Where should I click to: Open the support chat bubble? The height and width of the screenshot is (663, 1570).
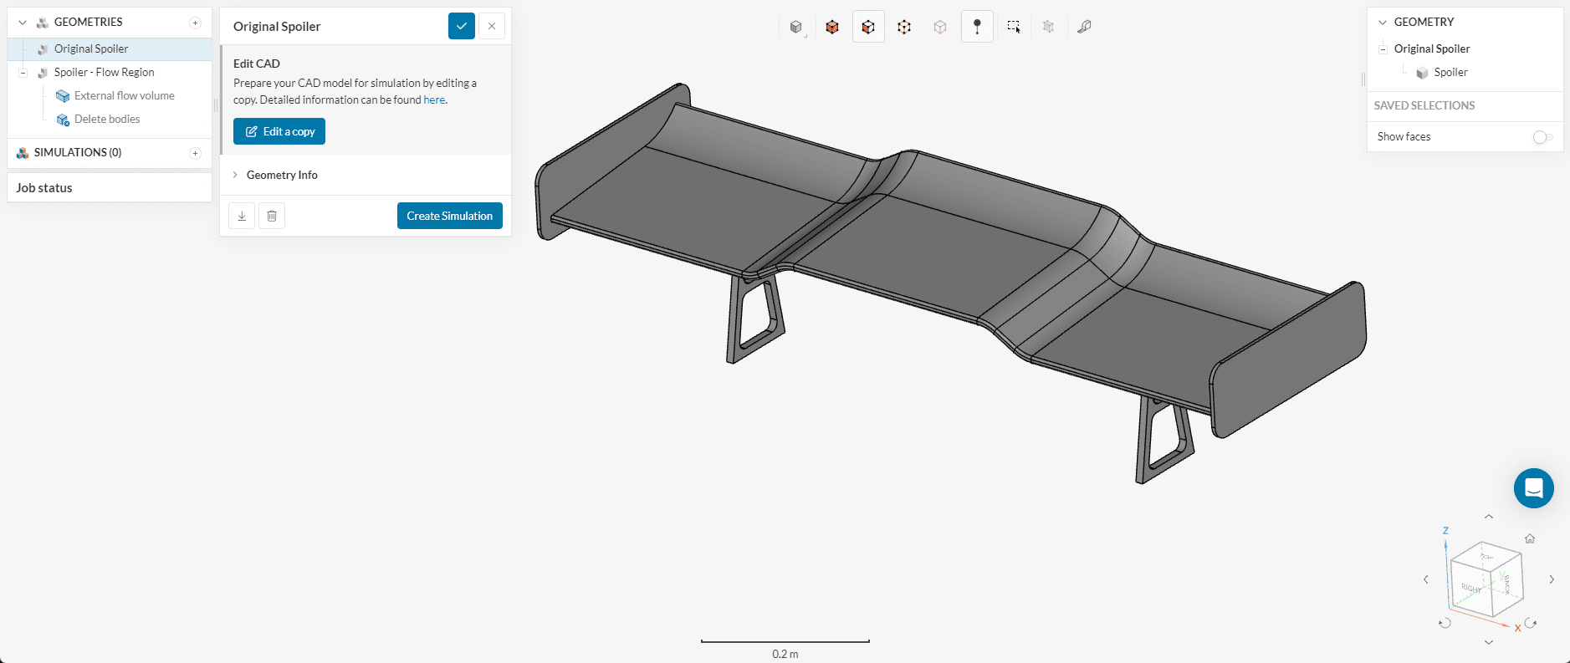coord(1533,488)
